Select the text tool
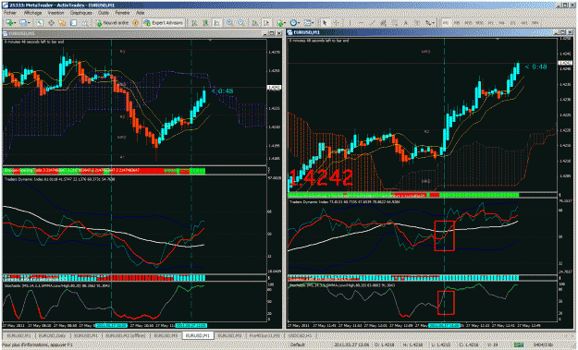Image resolution: width=578 pixels, height=350 pixels. tap(405, 23)
